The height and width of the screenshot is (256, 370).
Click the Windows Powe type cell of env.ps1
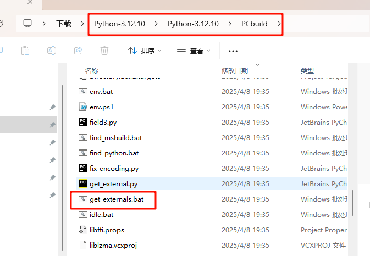click(324, 107)
